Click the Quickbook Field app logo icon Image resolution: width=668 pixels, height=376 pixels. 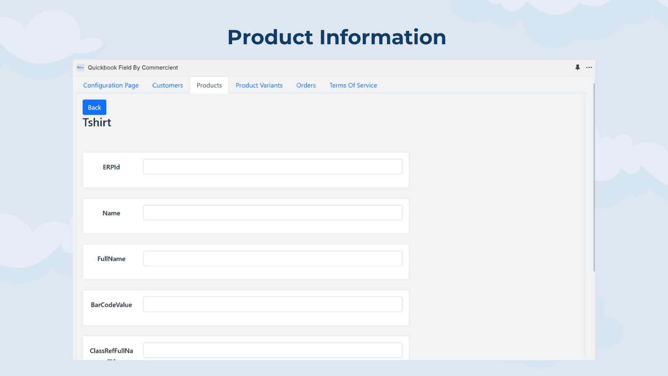tap(81, 68)
